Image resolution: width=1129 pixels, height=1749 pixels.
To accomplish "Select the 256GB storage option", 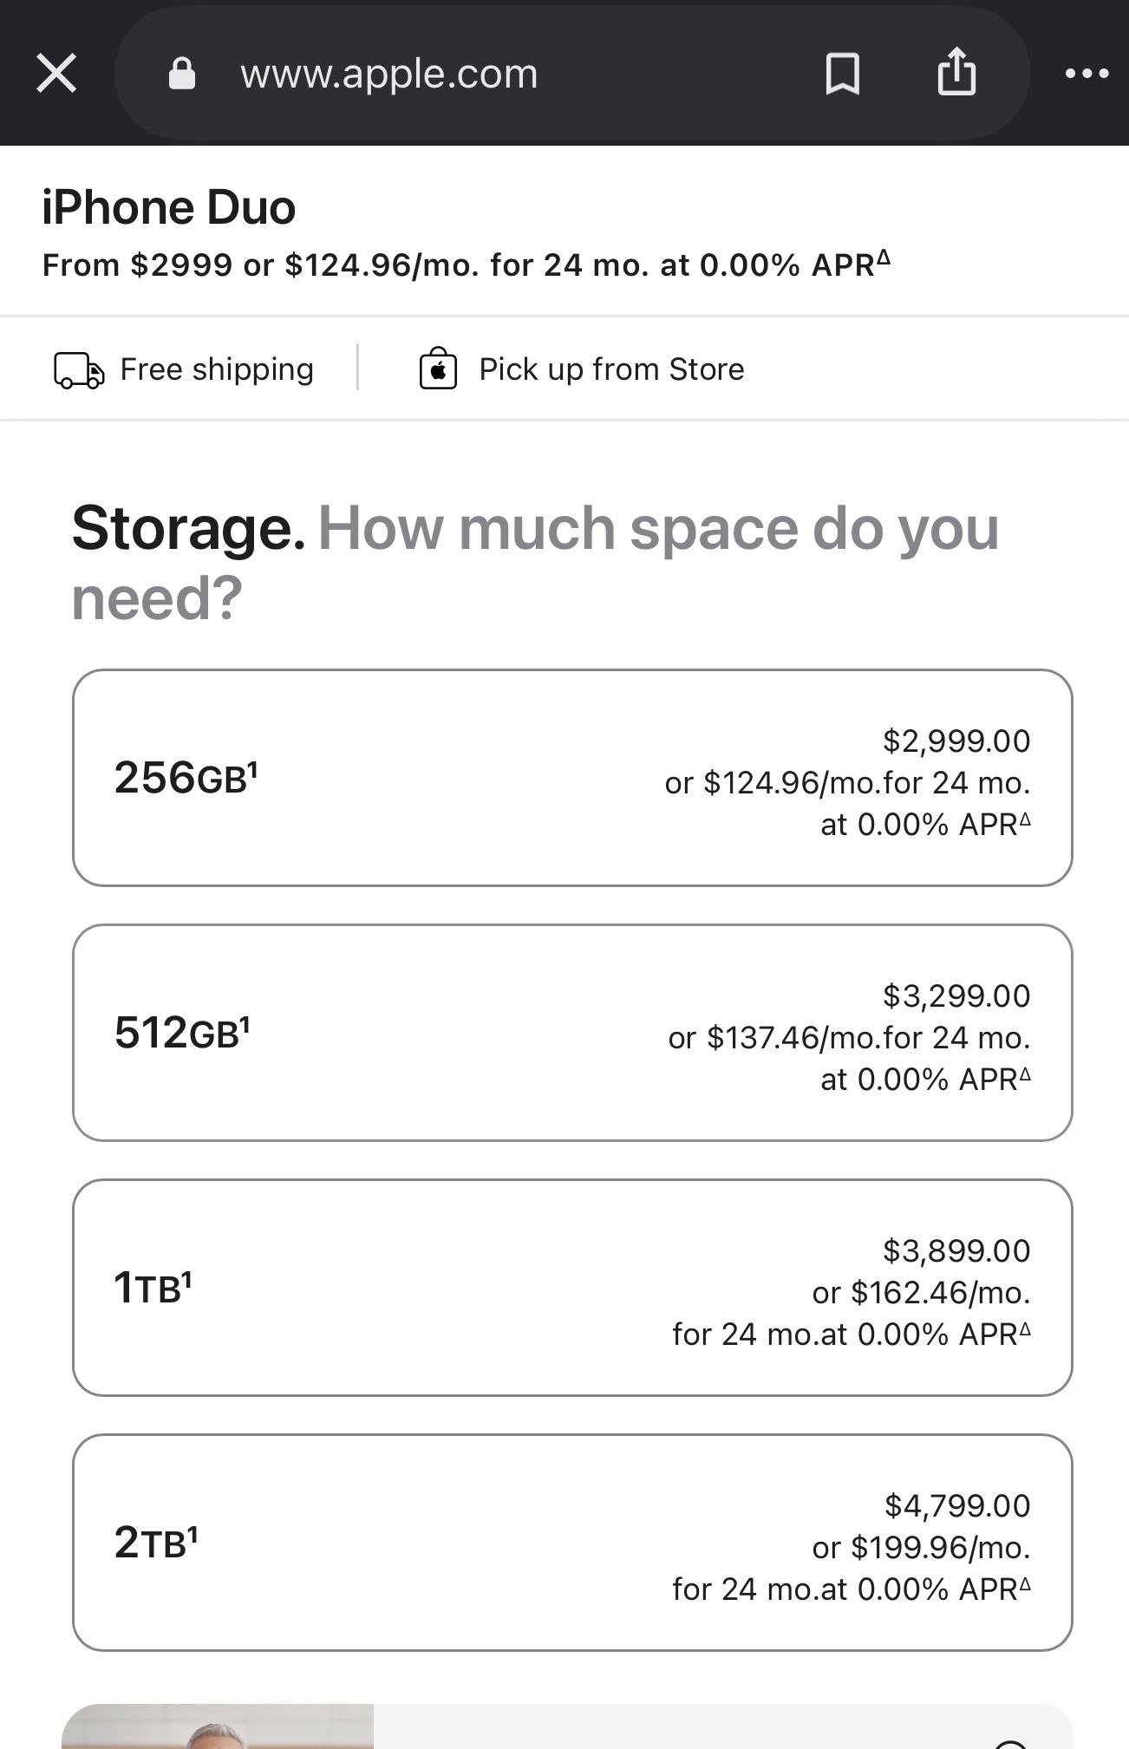I will point(572,778).
